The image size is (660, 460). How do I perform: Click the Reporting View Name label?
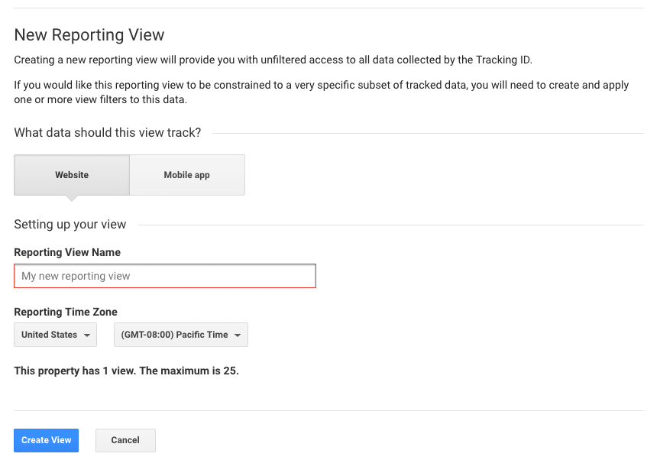coord(67,252)
